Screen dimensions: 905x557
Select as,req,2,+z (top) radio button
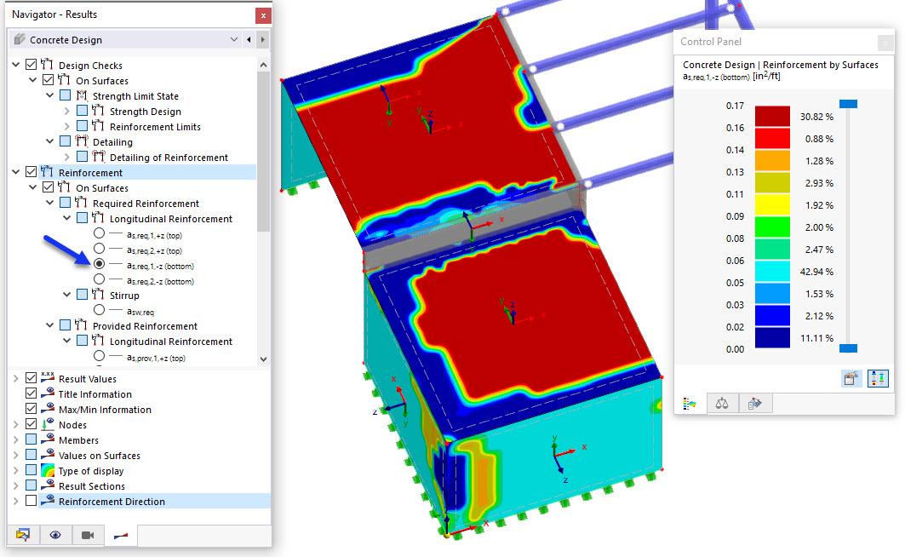tap(100, 249)
